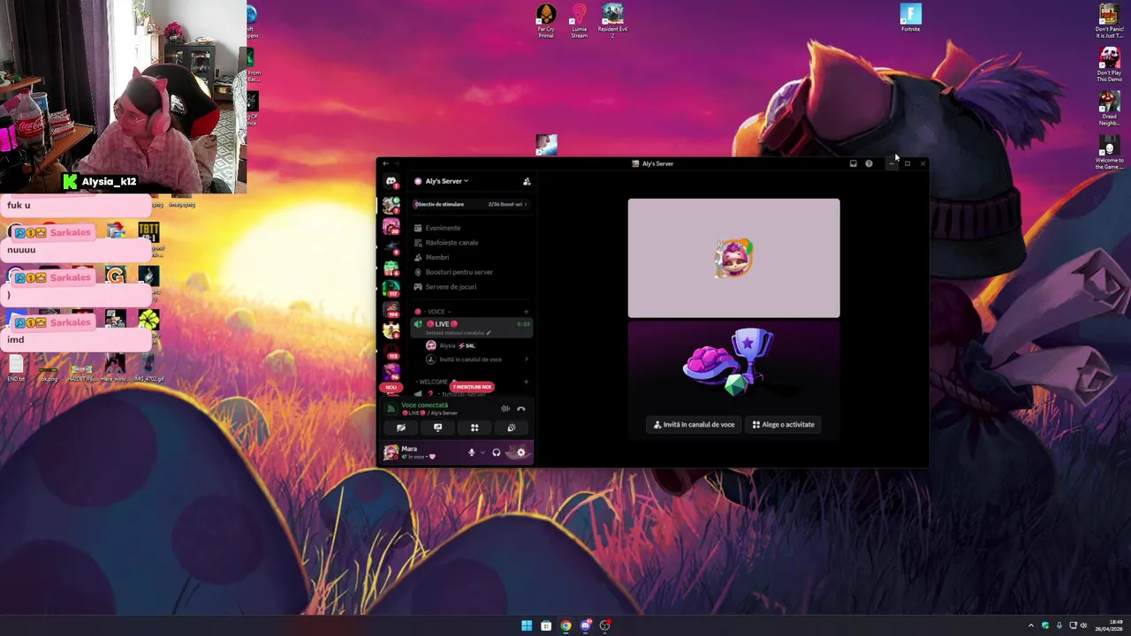The image size is (1131, 636).
Task: Open Don't Play This Demo shortcut
Action: coord(1109,64)
